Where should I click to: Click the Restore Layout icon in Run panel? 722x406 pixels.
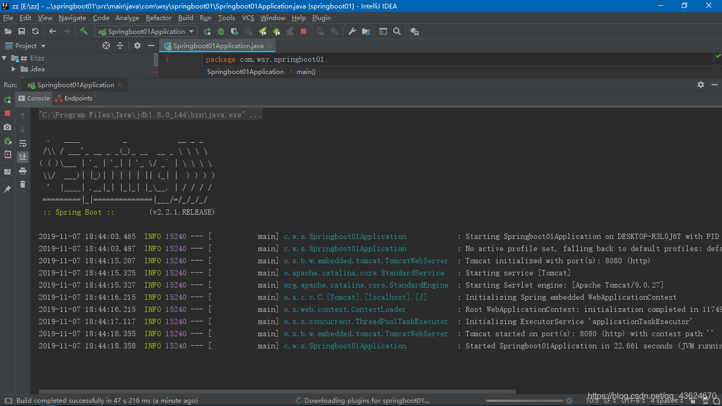[x=7, y=172]
